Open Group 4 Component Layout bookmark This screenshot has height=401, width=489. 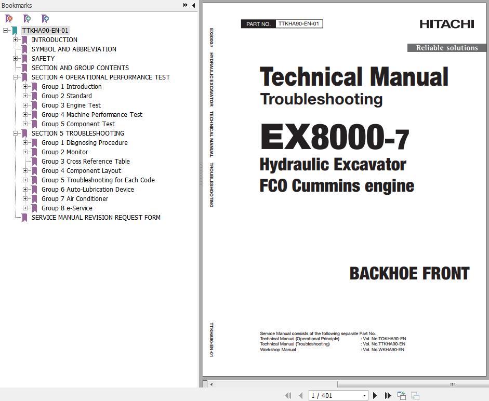pos(82,171)
